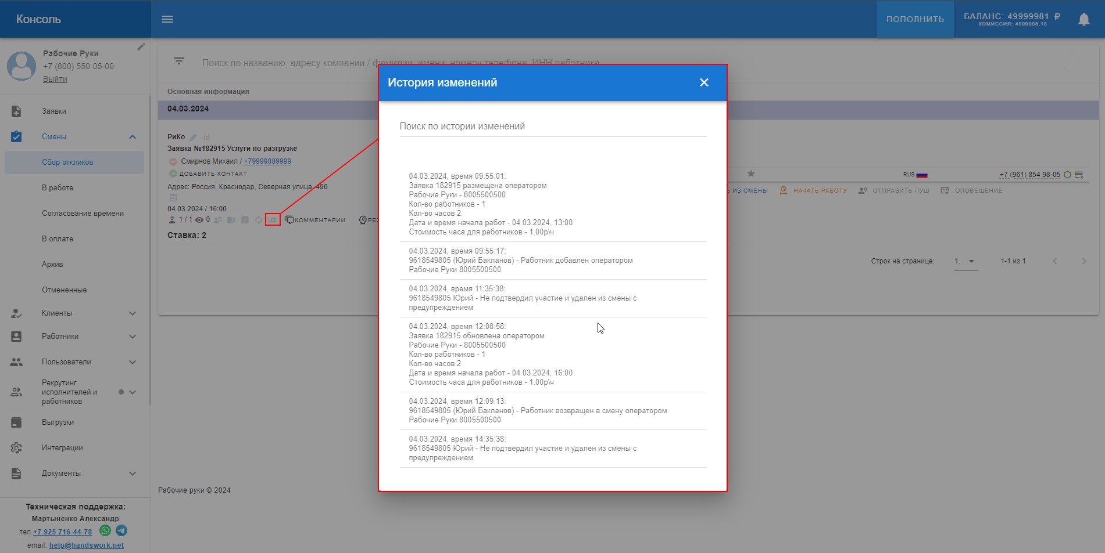Click the eye views icon showing 0
1105x553 pixels.
point(199,220)
